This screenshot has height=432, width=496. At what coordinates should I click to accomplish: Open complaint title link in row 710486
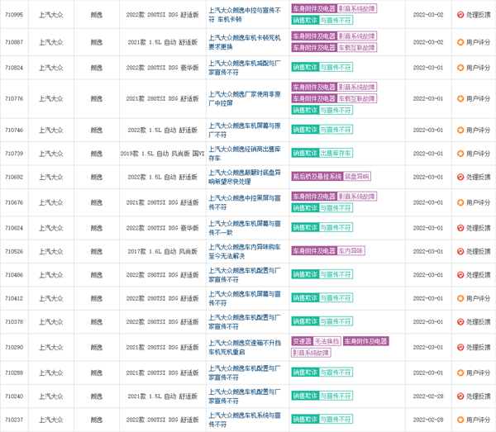(245, 275)
